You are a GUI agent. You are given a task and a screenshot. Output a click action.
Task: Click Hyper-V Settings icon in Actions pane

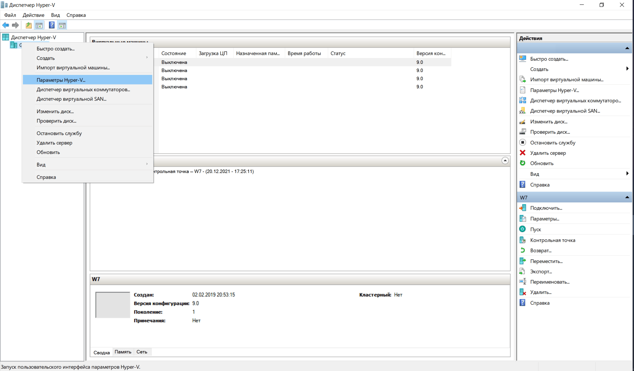click(x=523, y=90)
